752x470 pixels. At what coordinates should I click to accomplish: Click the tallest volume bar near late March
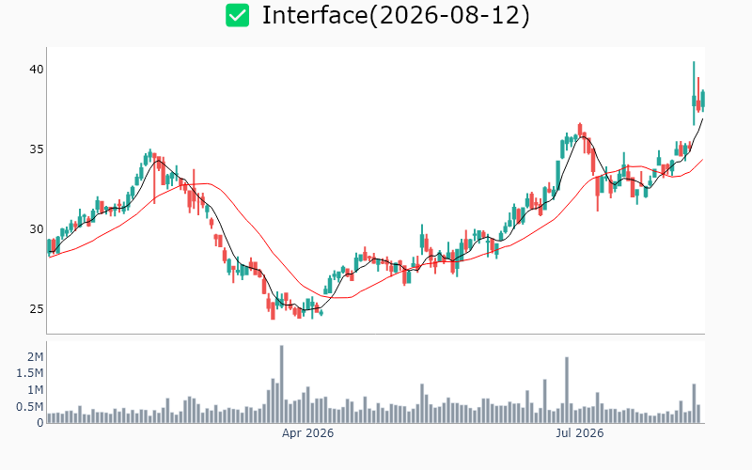(x=281, y=384)
